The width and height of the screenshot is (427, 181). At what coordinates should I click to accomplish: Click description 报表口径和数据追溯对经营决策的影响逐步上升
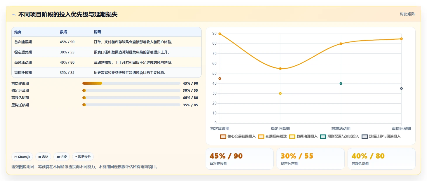click(x=132, y=52)
